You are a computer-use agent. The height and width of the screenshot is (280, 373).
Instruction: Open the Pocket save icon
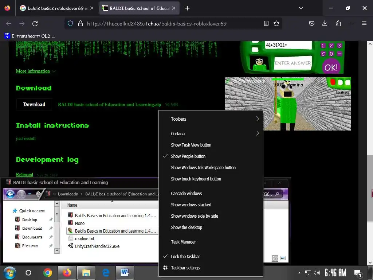312,23
